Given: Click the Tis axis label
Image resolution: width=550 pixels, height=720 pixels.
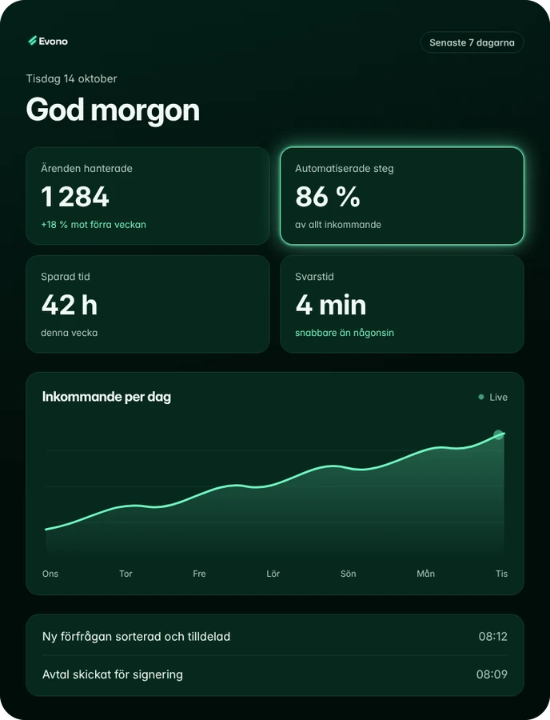Looking at the screenshot, I should coord(501,574).
